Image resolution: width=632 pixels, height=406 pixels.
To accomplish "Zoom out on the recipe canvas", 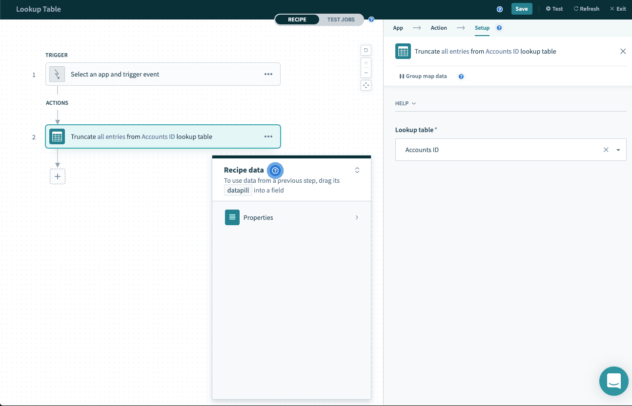I will [366, 73].
